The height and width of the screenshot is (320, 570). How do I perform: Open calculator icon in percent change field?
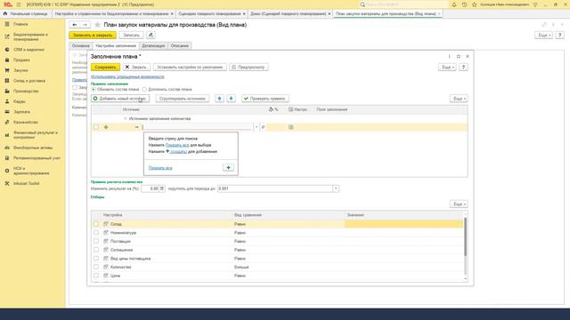(x=162, y=188)
